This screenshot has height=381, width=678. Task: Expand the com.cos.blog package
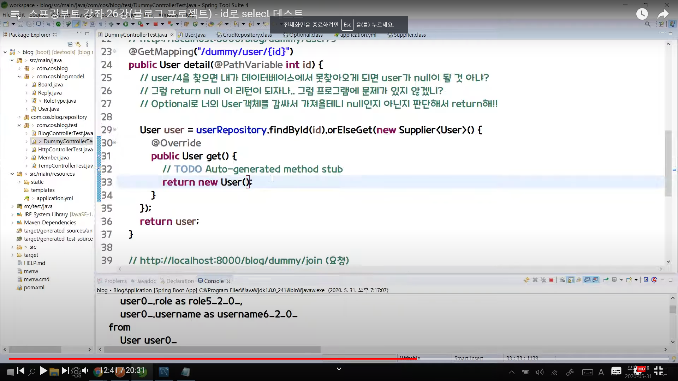click(x=19, y=68)
